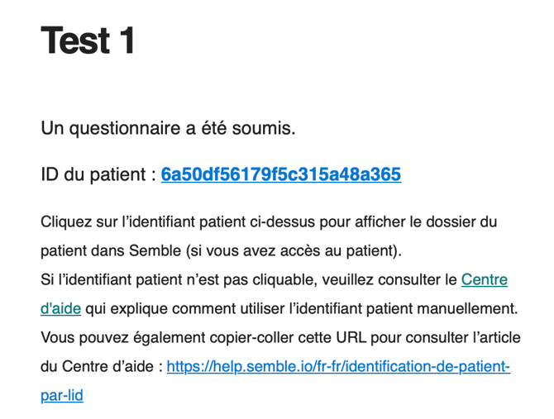Click the words "afficher le dossier du"
Screen dimensions: 554x419
(x=426, y=222)
